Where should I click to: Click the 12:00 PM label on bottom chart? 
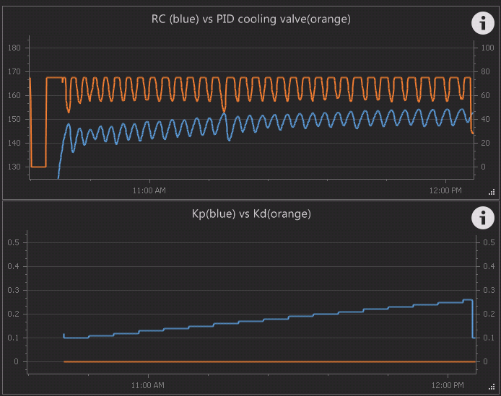pos(448,385)
